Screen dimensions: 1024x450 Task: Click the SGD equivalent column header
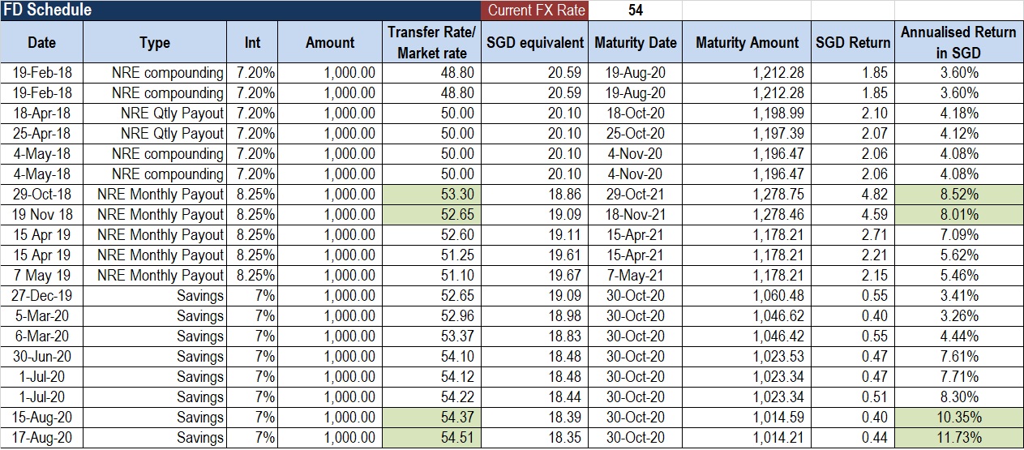(535, 42)
